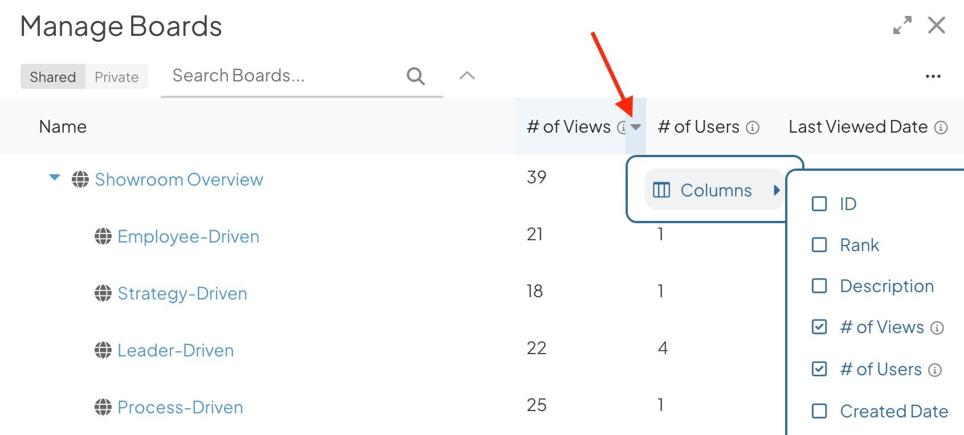Uncheck the # of Views column checkbox

coord(819,327)
